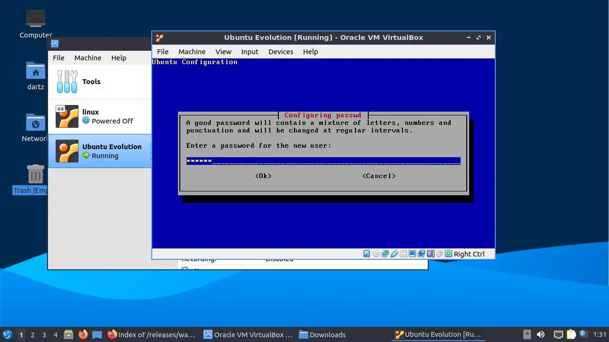Click the Right Ctrl host key label
The width and height of the screenshot is (609, 342).
469,254
